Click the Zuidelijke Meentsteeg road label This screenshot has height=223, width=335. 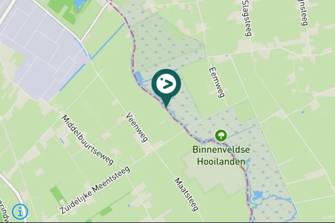tap(95, 190)
